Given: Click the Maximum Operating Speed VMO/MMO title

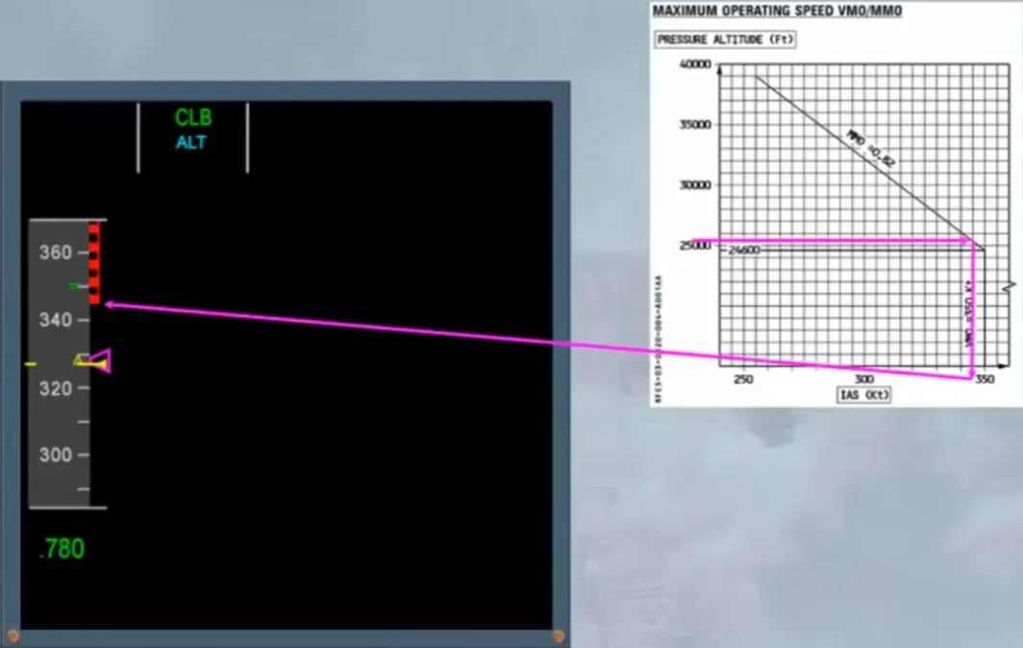Looking at the screenshot, I should [777, 12].
